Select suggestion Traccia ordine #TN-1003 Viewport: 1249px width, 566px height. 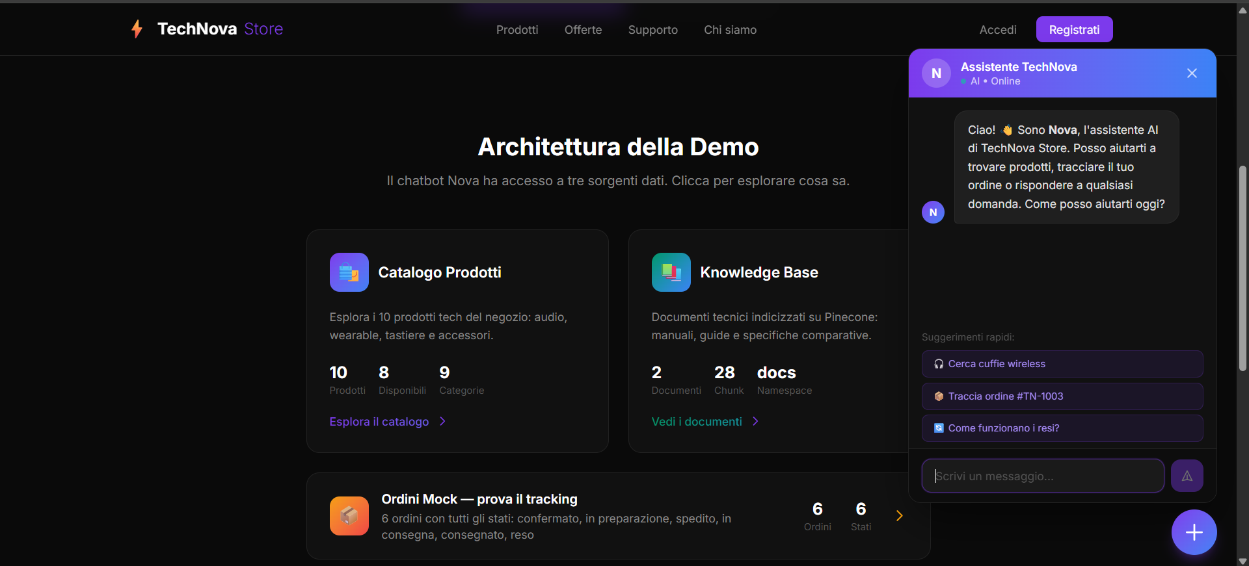point(1062,396)
